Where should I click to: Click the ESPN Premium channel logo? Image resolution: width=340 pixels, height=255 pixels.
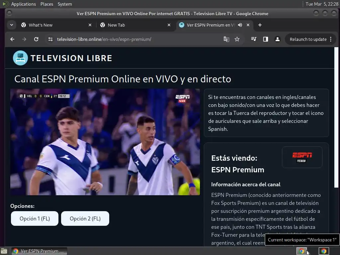pyautogui.click(x=302, y=157)
